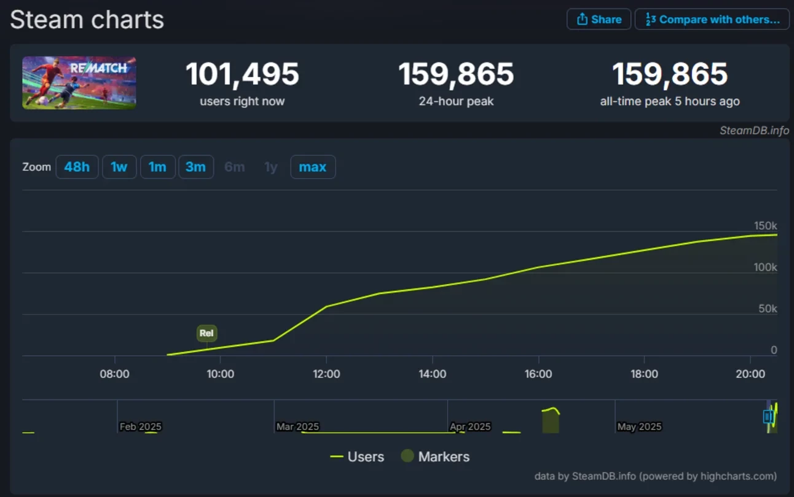Viewport: 794px width, 497px height.
Task: Toggle the Users series in legend
Action: (357, 457)
